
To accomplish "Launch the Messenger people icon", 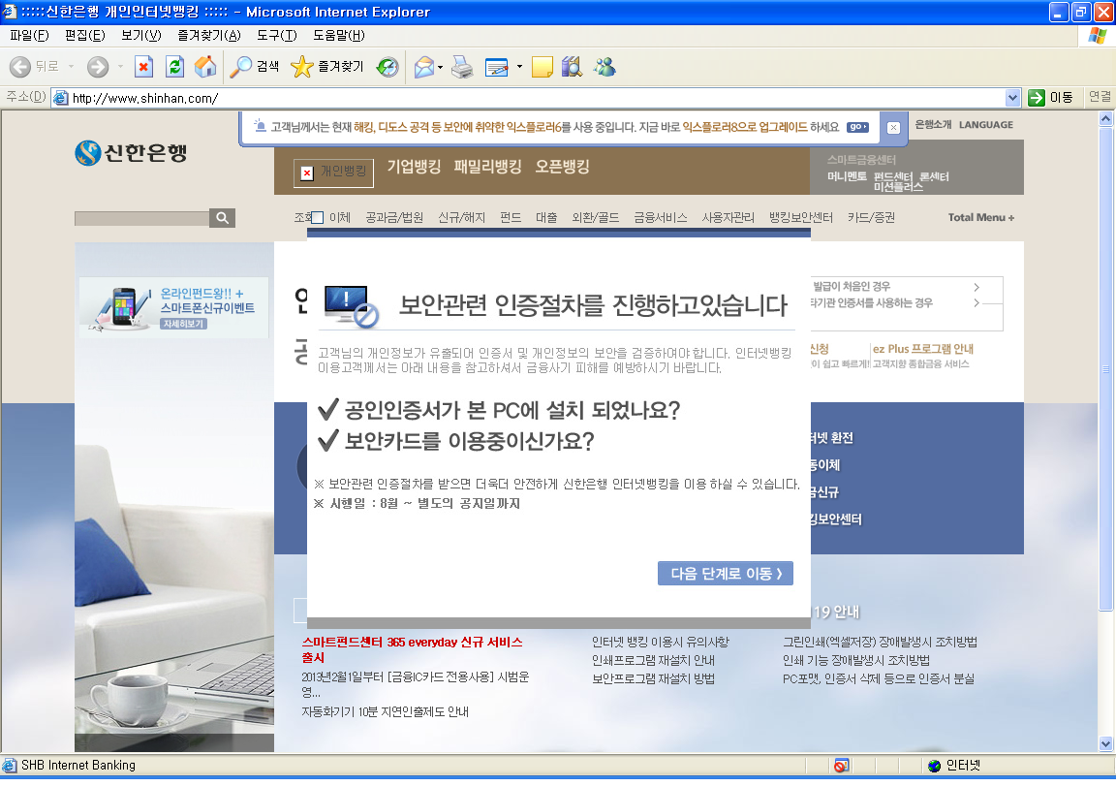I will [604, 67].
